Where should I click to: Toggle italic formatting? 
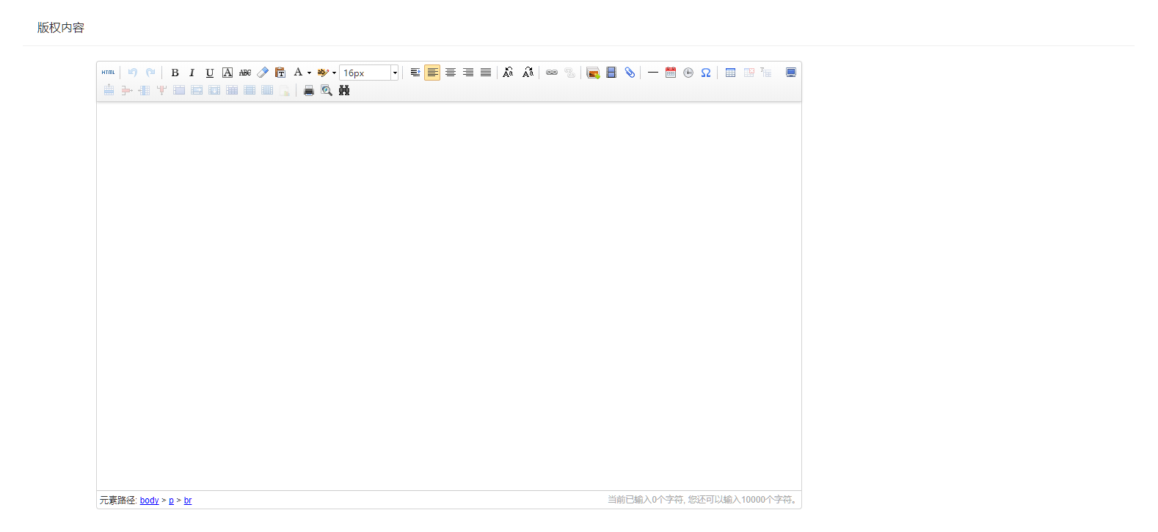(192, 73)
